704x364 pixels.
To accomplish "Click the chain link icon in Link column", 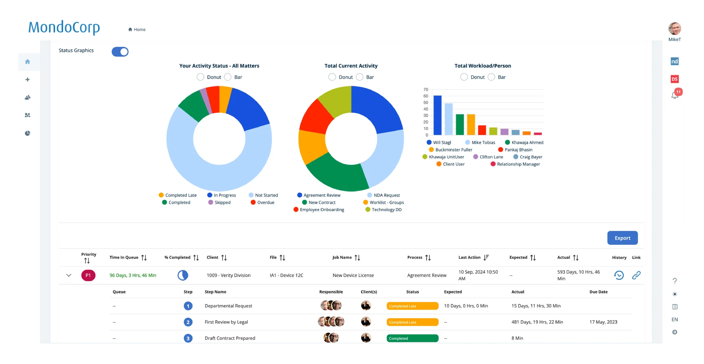I will click(x=636, y=275).
